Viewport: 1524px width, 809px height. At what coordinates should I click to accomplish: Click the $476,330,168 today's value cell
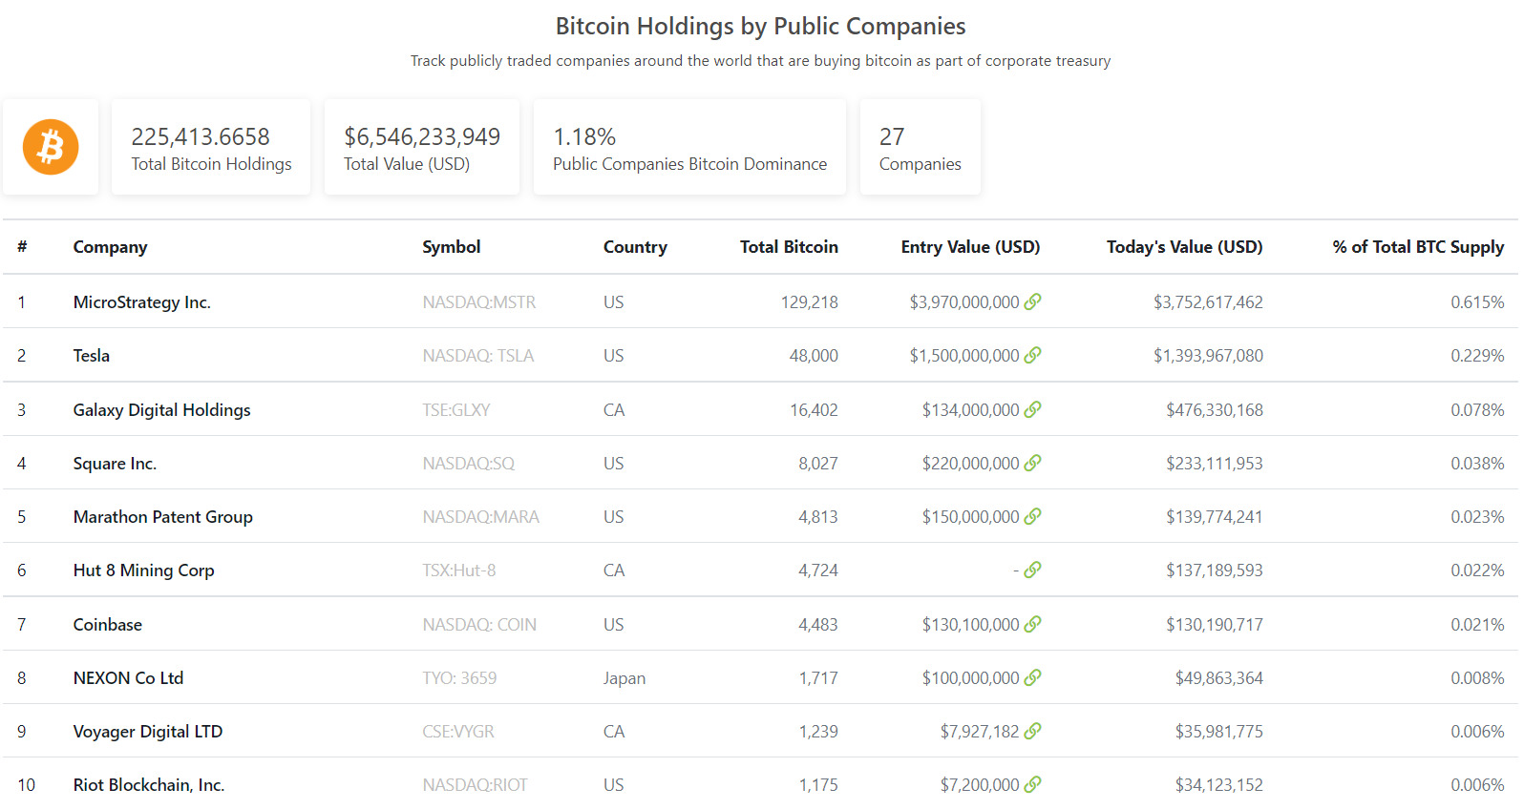(1214, 410)
